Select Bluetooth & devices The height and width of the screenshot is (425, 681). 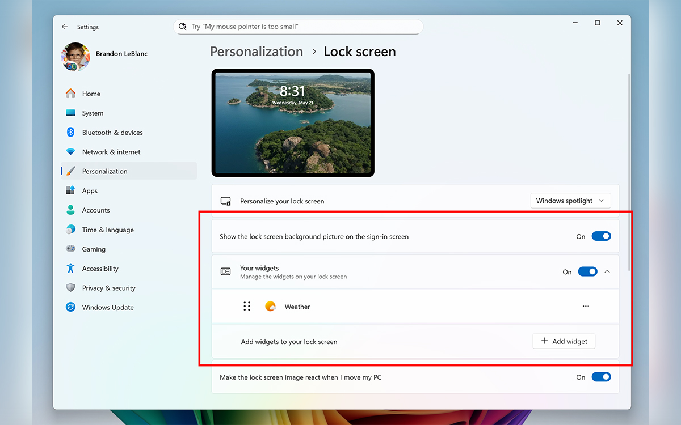coord(129,132)
